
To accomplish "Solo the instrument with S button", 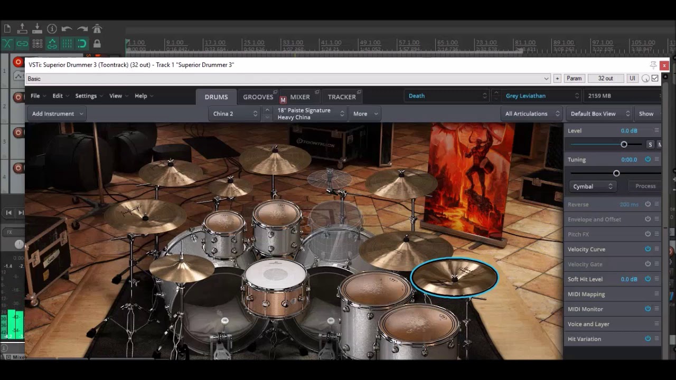I will [650, 145].
